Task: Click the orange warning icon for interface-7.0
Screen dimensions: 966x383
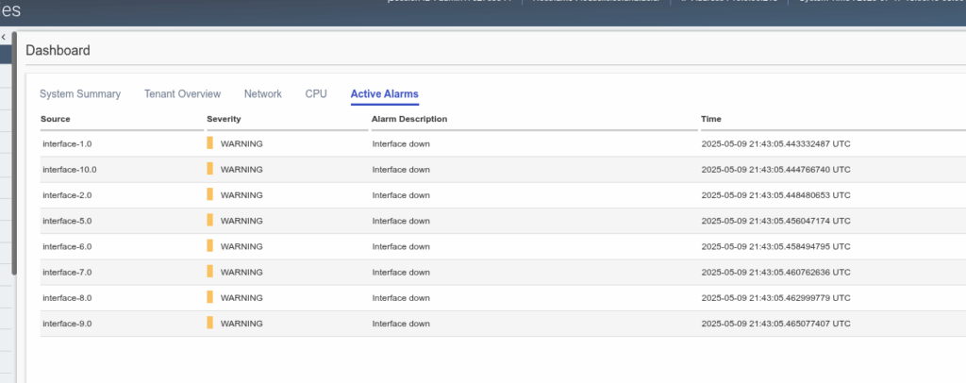Action: tap(210, 272)
